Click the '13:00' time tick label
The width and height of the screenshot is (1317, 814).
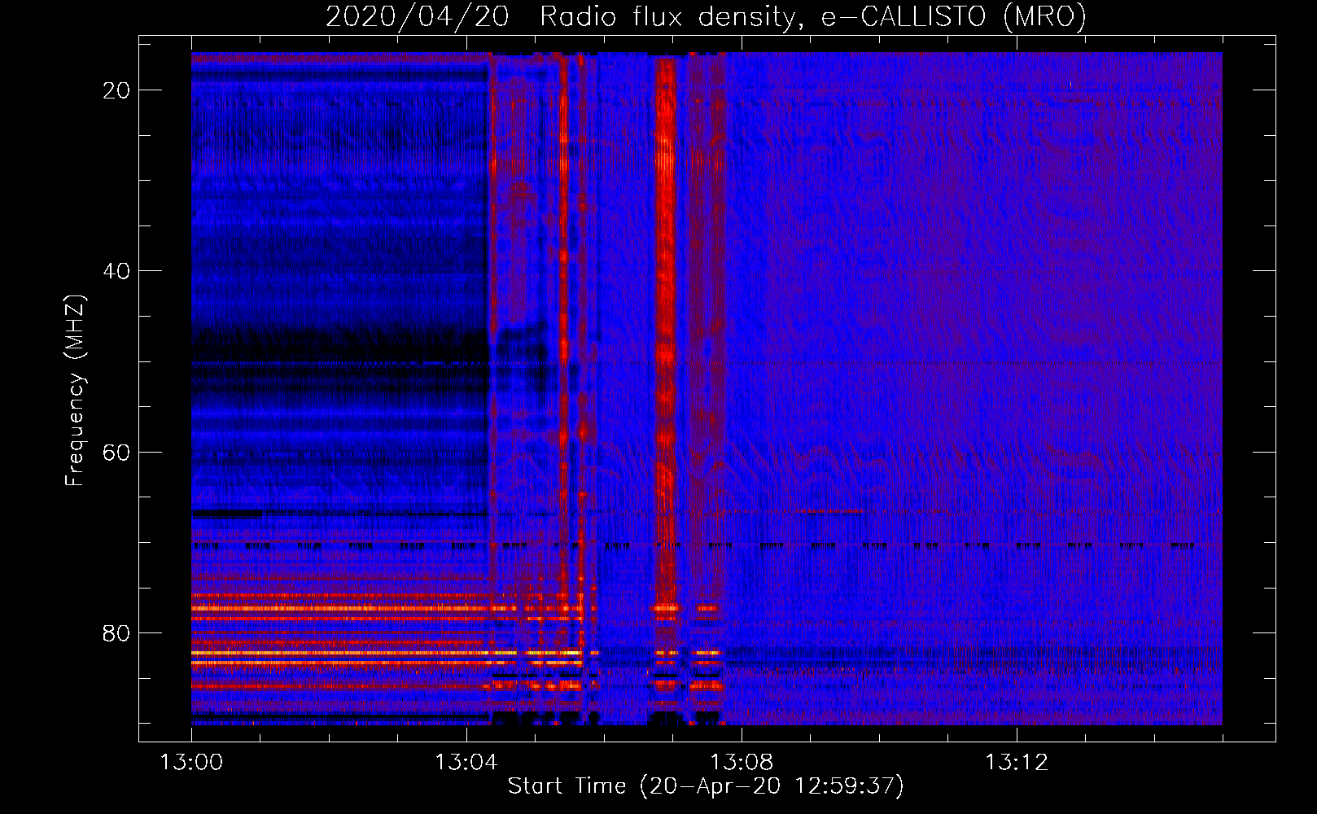pos(191,763)
